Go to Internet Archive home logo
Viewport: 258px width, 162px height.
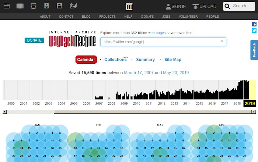[x=129, y=7]
